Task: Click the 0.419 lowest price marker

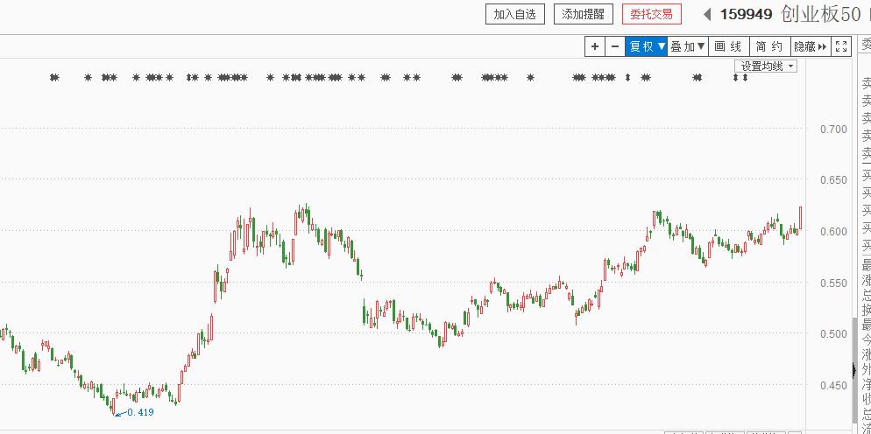Action: [139, 412]
